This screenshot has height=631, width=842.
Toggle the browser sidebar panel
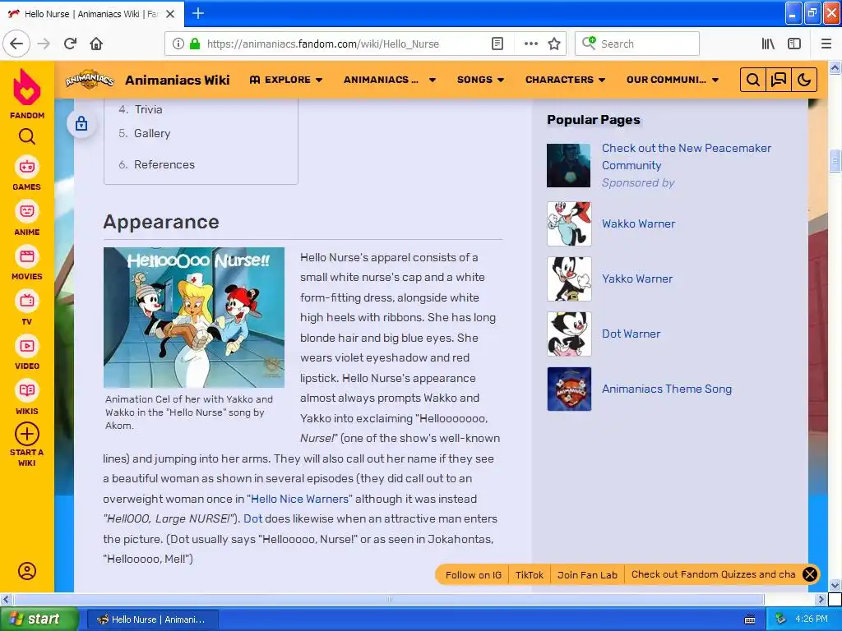794,44
